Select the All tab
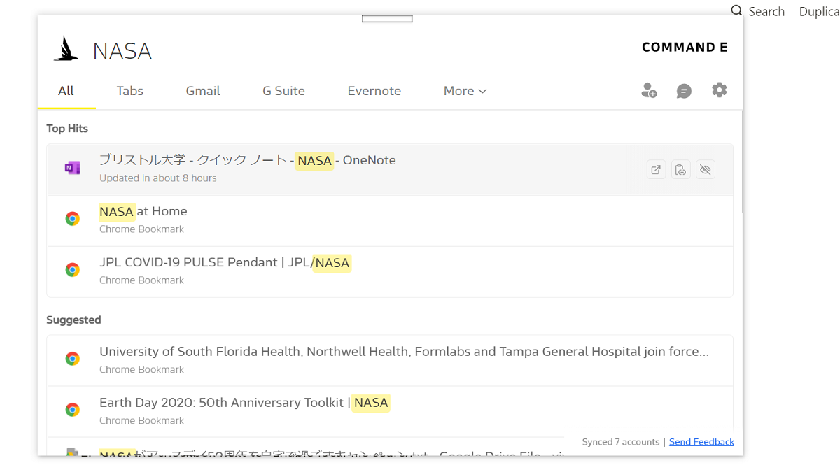840x472 pixels. pos(66,91)
